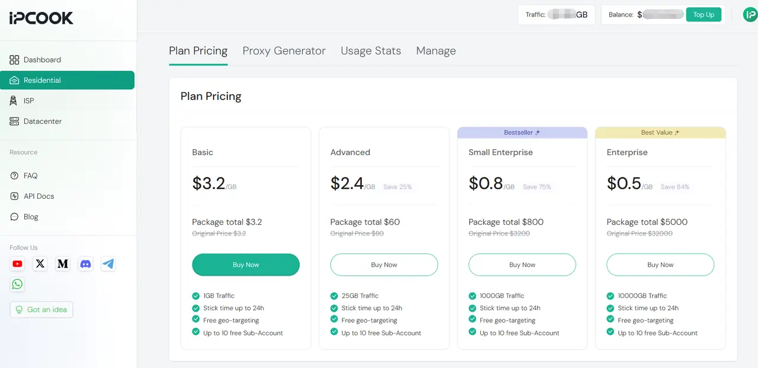Open the Dashboard section in the sidebar
758x368 pixels.
pyautogui.click(x=42, y=59)
